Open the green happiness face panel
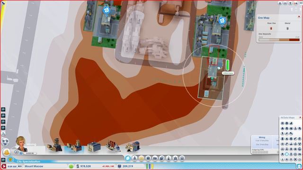This screenshot has width=303, height=170. pos(71,166)
